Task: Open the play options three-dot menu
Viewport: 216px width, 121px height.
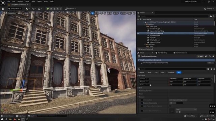Action: [x=61, y=9]
